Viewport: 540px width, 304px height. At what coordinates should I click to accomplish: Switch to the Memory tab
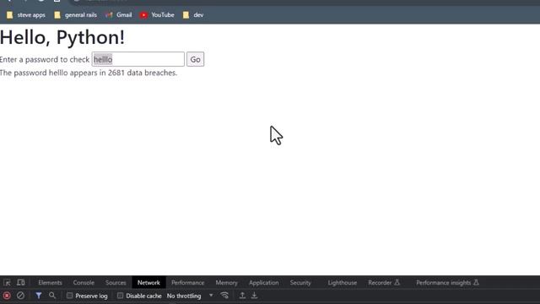(227, 283)
